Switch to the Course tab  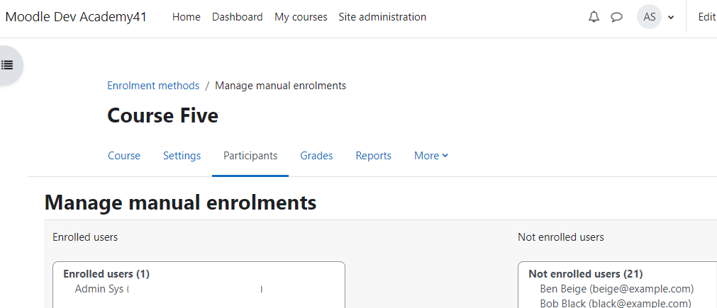coord(124,156)
